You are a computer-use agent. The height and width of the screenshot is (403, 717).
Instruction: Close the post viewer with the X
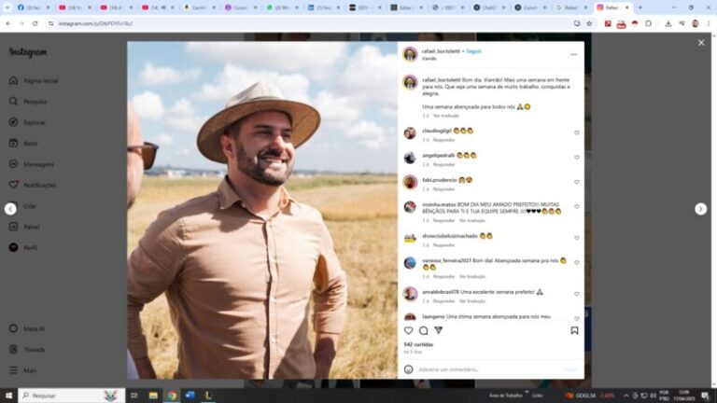701,43
